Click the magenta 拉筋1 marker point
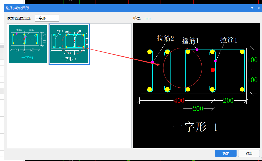The image size is (262, 161). point(215,61)
